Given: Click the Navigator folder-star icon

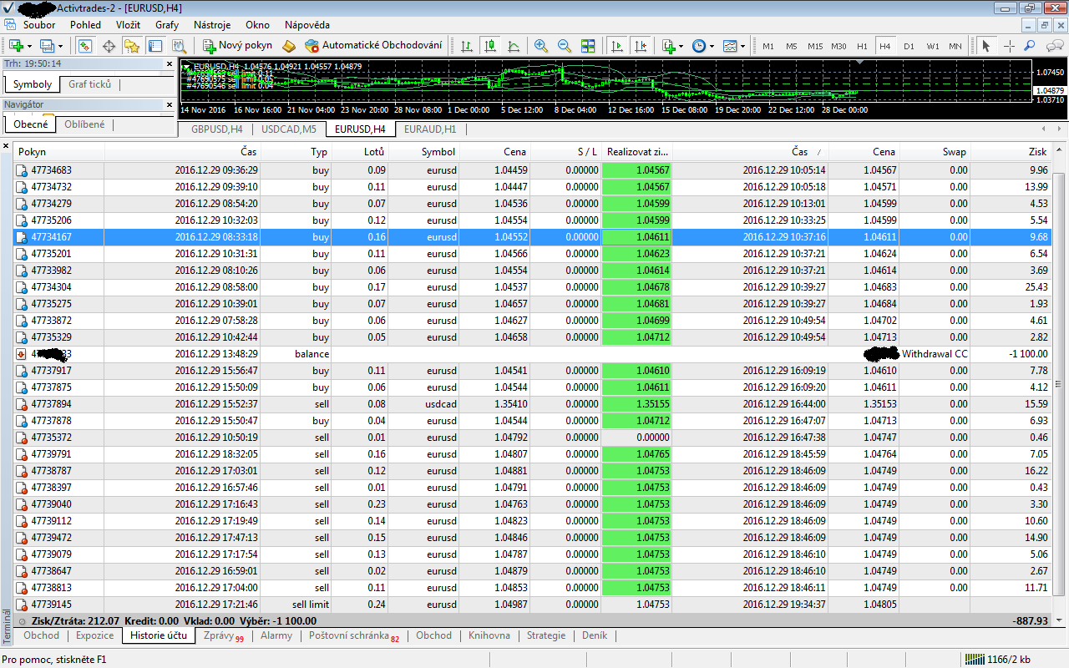Looking at the screenshot, I should 132,46.
